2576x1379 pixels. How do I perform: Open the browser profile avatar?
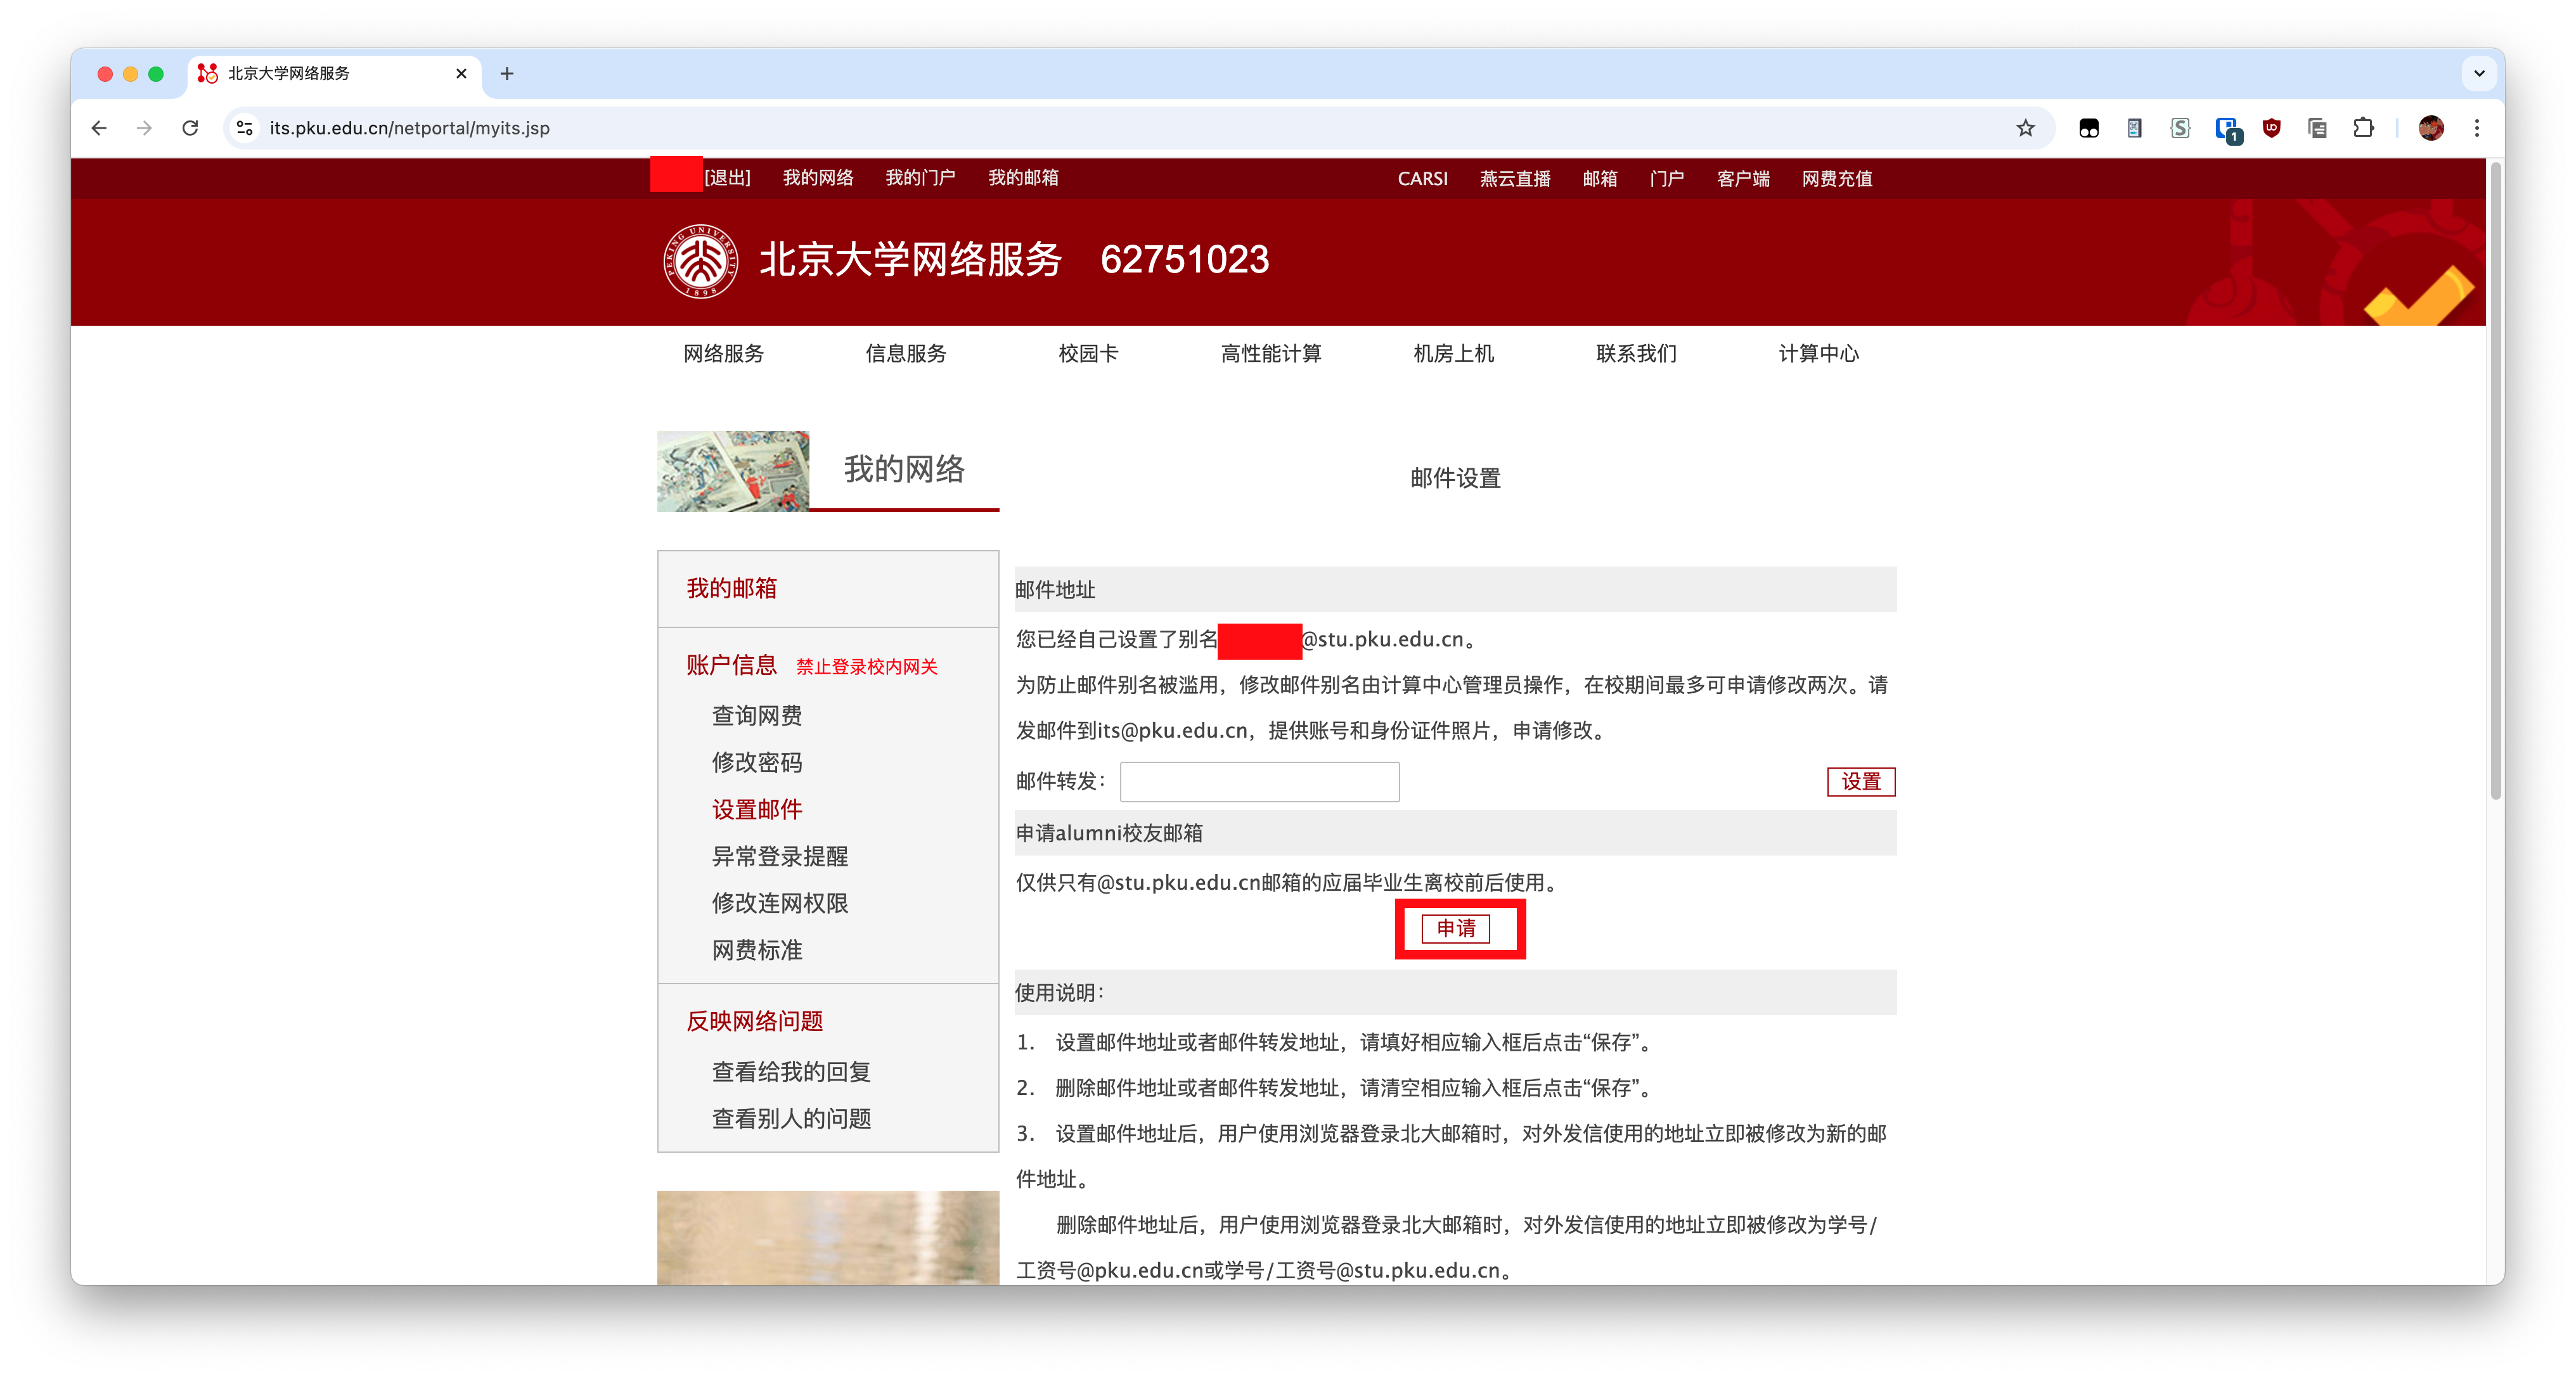(2432, 128)
